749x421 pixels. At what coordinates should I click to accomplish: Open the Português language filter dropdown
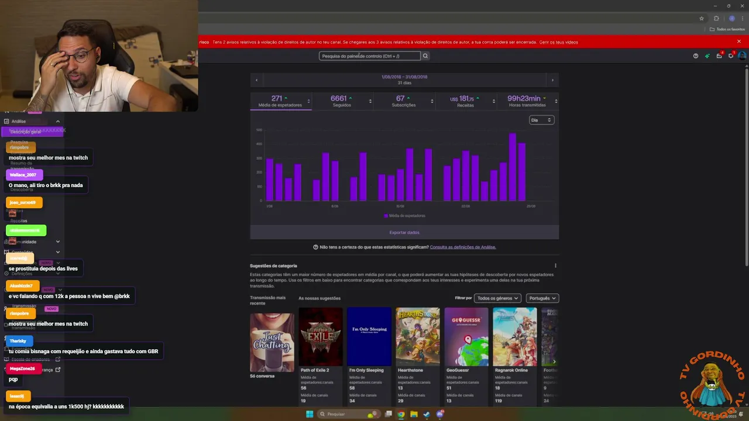click(542, 298)
